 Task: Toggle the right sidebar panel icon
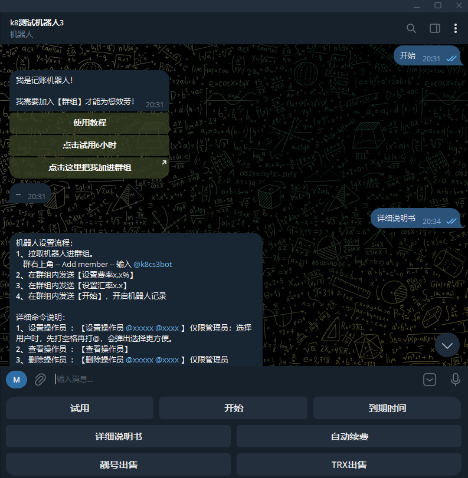point(435,28)
